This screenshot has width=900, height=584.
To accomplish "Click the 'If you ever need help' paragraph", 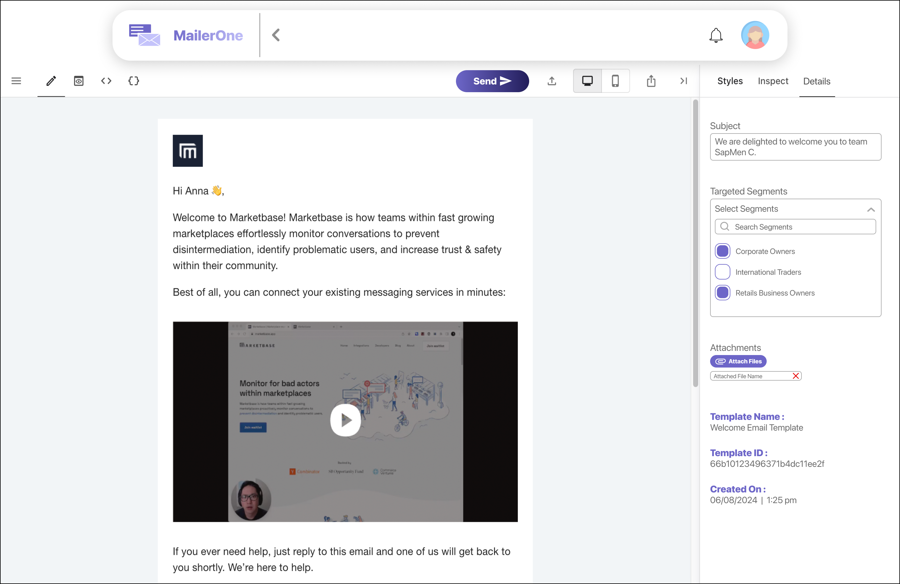I will click(341, 559).
